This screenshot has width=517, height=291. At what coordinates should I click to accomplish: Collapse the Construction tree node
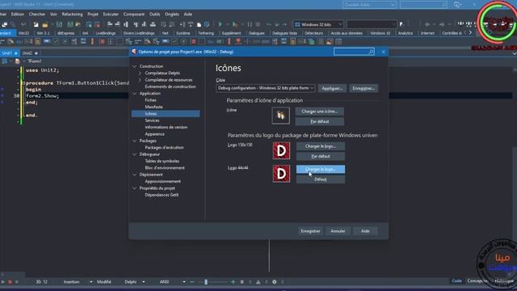[134, 66]
